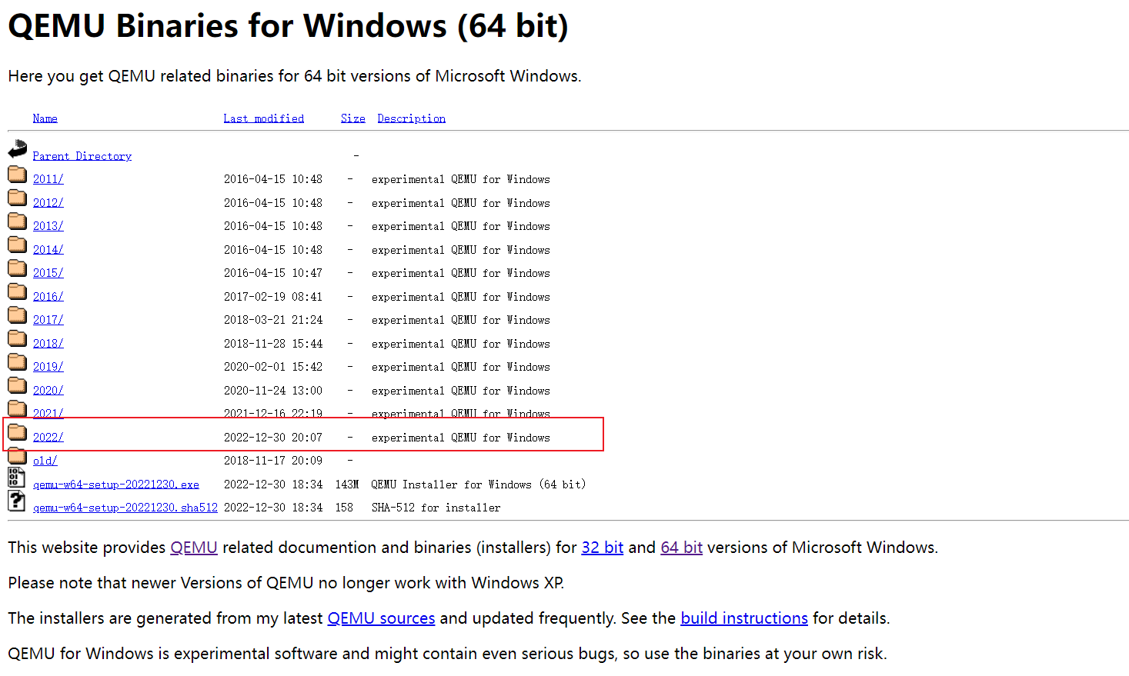The height and width of the screenshot is (676, 1129).
Task: Open the 2016/ folder link
Action: 48,297
